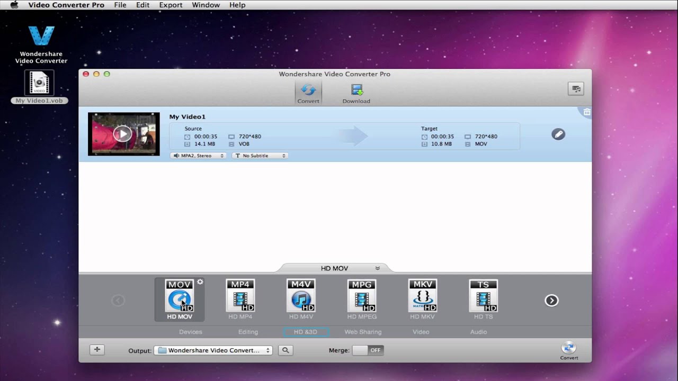Add files with the plus button
This screenshot has height=381, width=678.
[x=97, y=350]
